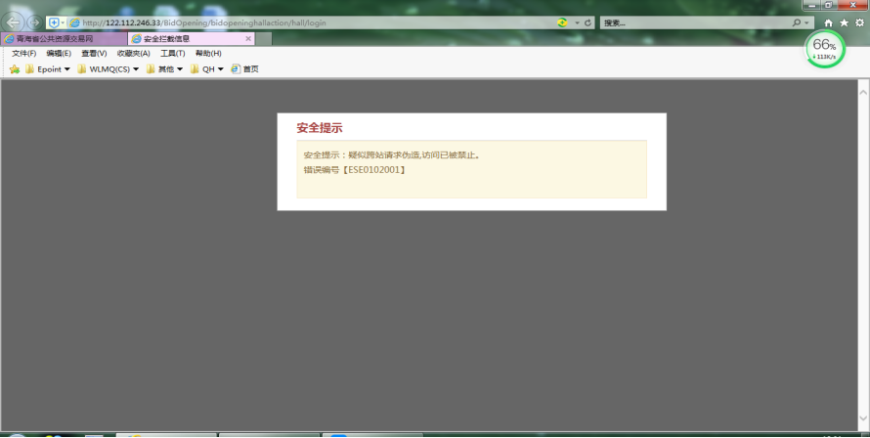The height and width of the screenshot is (438, 870).
Task: Open the 首页 favorites link
Action: [244, 69]
